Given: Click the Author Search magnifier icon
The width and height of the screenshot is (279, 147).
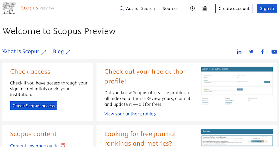Looking at the screenshot, I should (122, 8).
